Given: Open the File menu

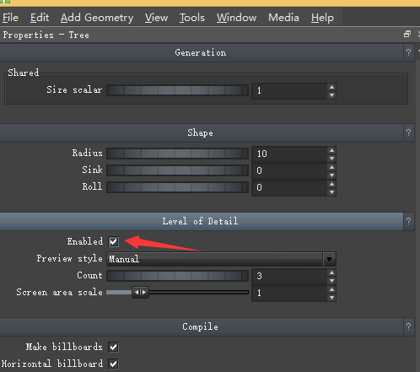Looking at the screenshot, I should click(10, 18).
